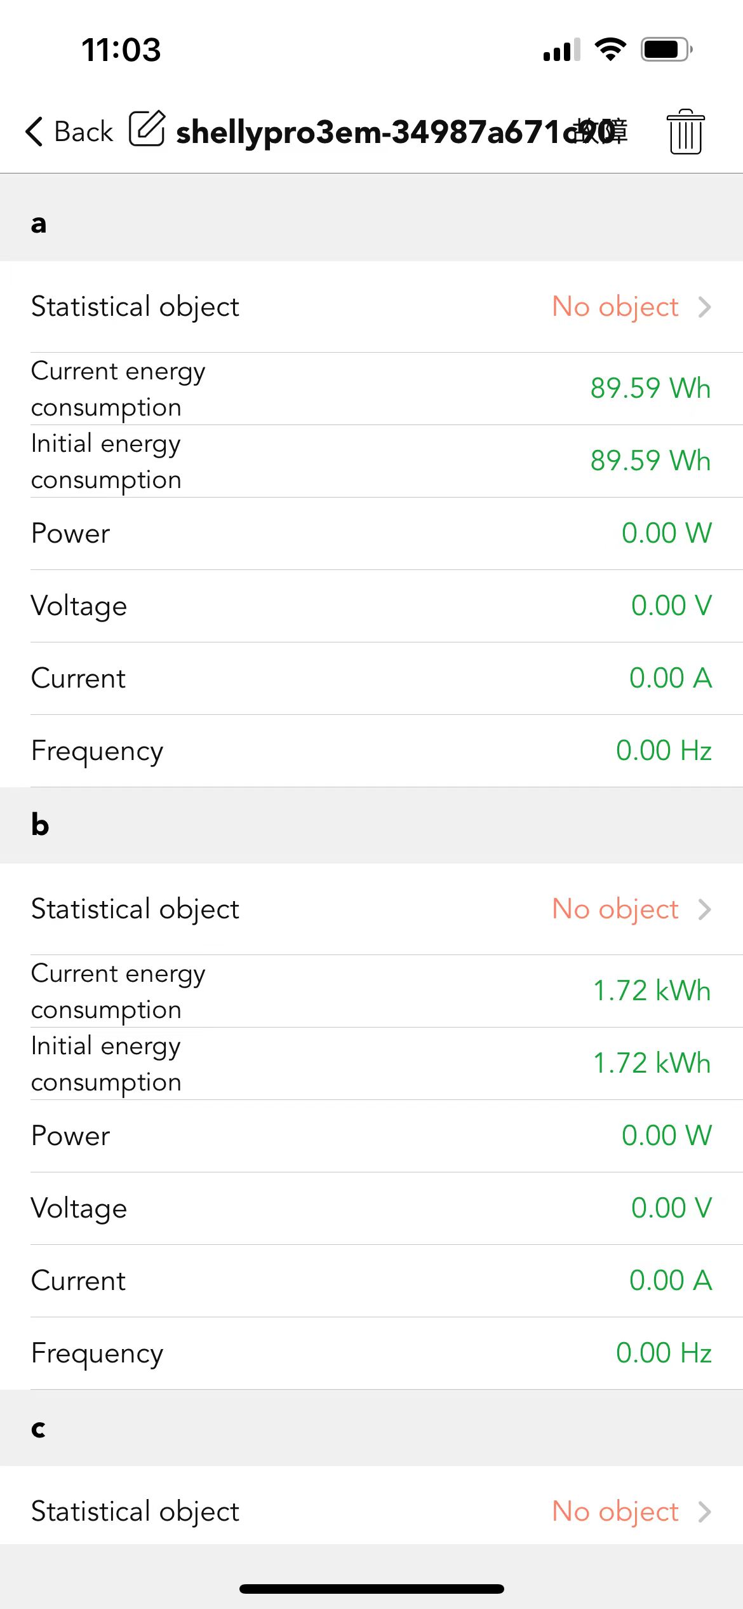This screenshot has height=1609, width=743.
Task: Tap the back chevron arrow icon
Action: 34,132
